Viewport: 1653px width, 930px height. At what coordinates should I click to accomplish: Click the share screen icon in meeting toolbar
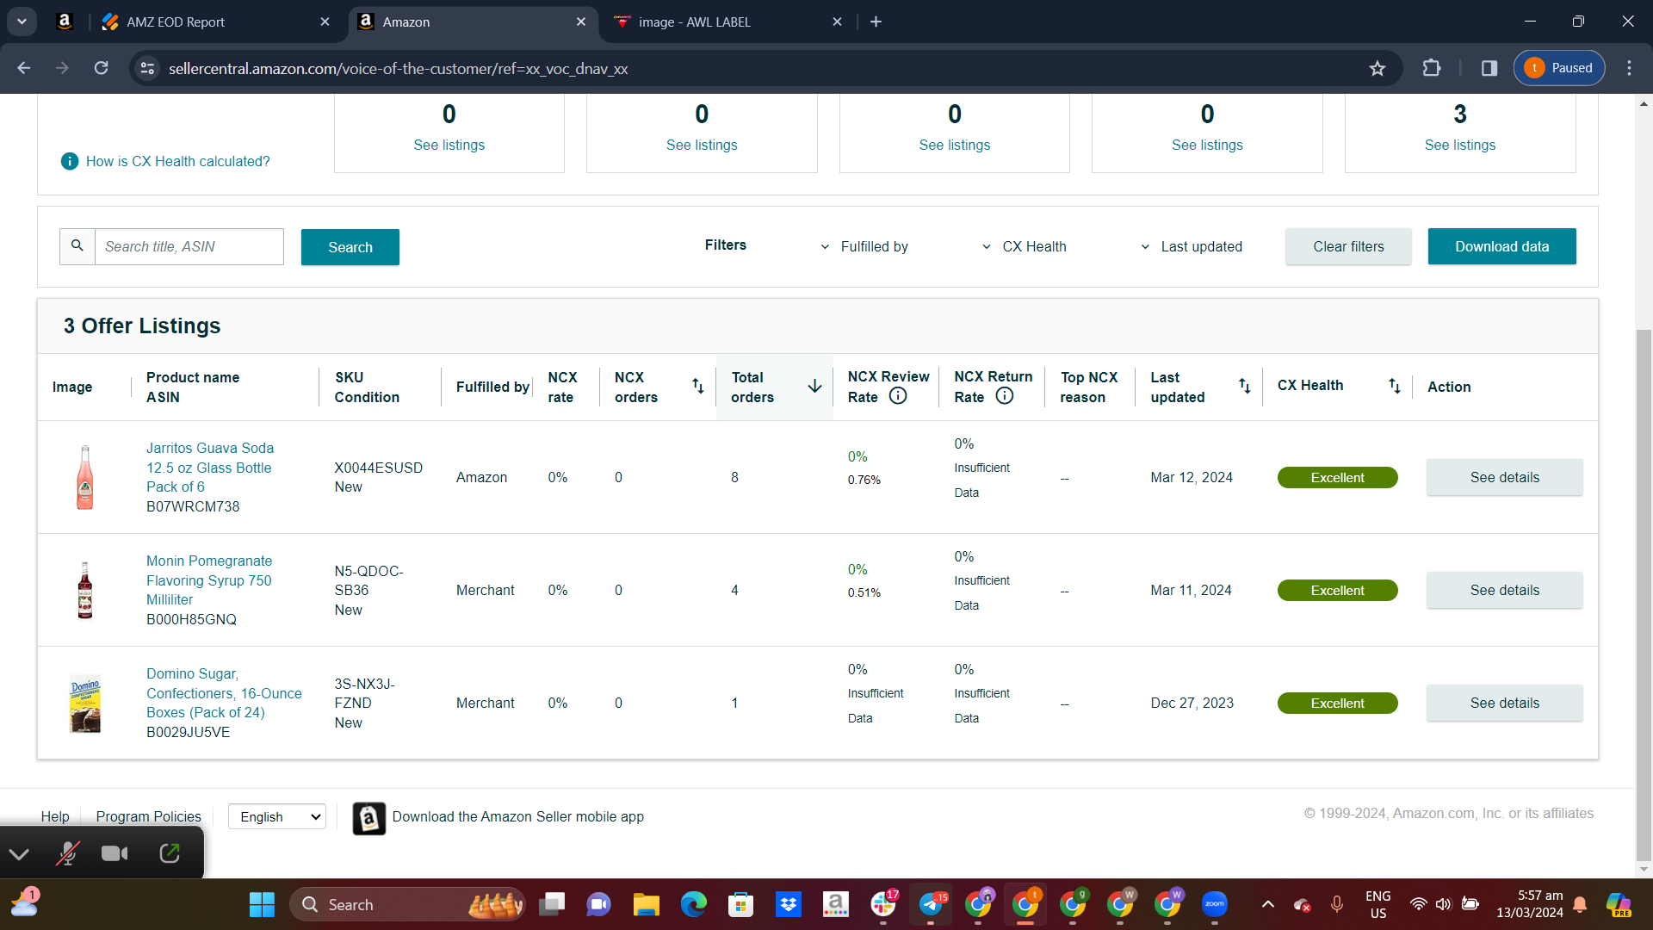[x=170, y=853]
